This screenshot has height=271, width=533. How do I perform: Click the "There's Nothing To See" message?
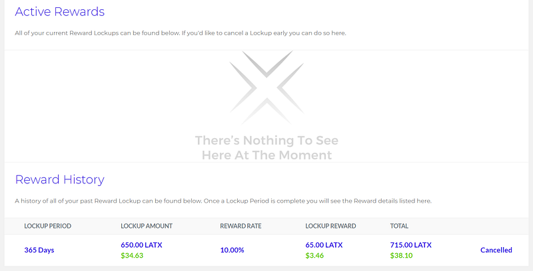[266, 141]
